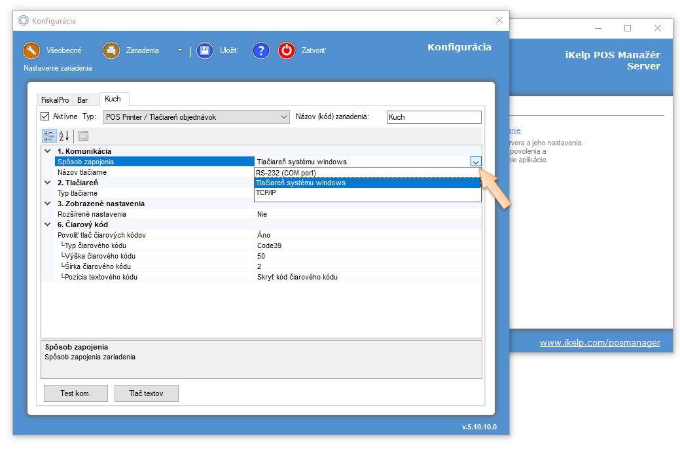Open the Typ device dropdown
680x451 pixels.
283,117
